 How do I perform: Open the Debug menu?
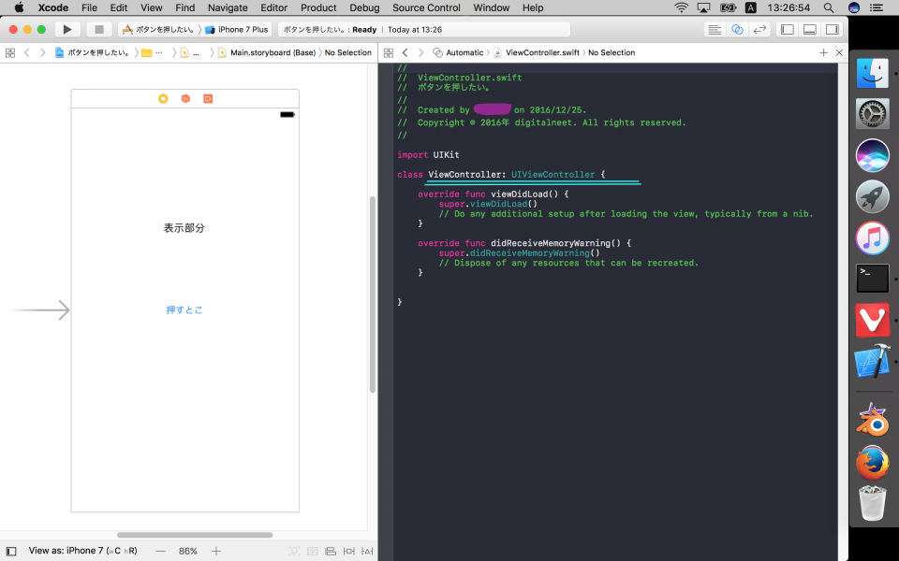pos(364,7)
